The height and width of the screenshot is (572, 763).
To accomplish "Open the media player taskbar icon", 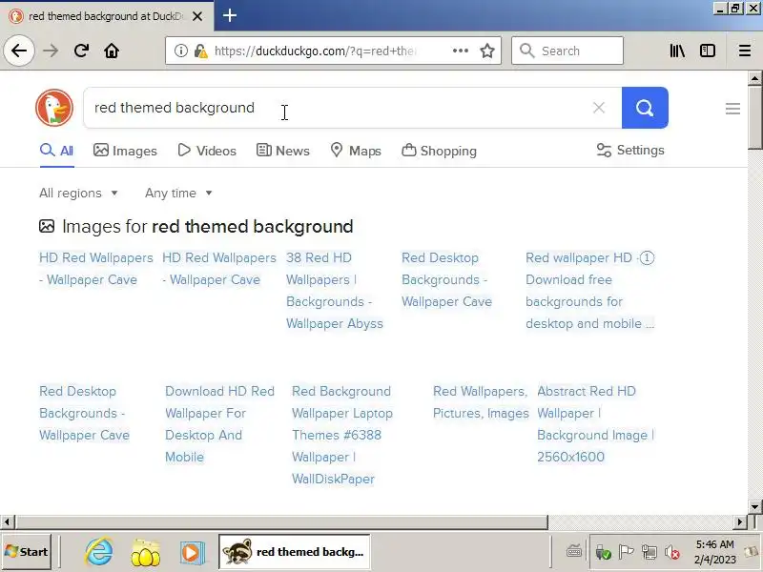I will click(x=191, y=552).
